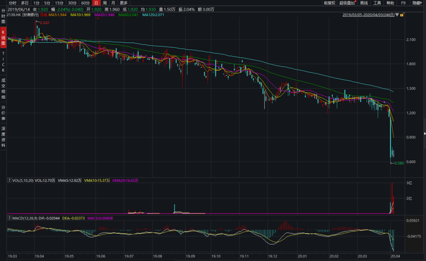
Task: Click the lock icon beside the date range
Action: point(402,15)
